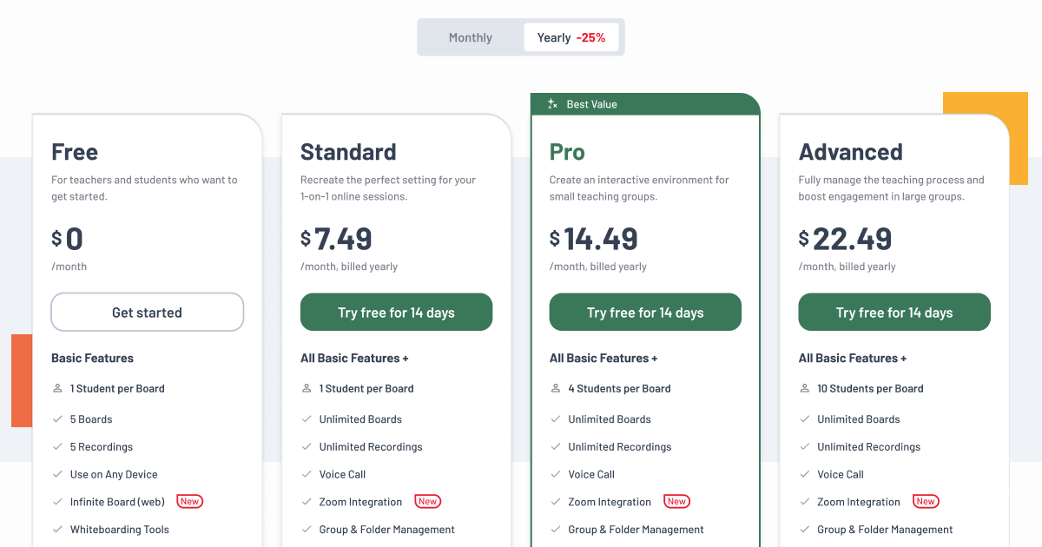Start Advanced plan 14-day free trial
The image size is (1042, 547).
point(894,313)
